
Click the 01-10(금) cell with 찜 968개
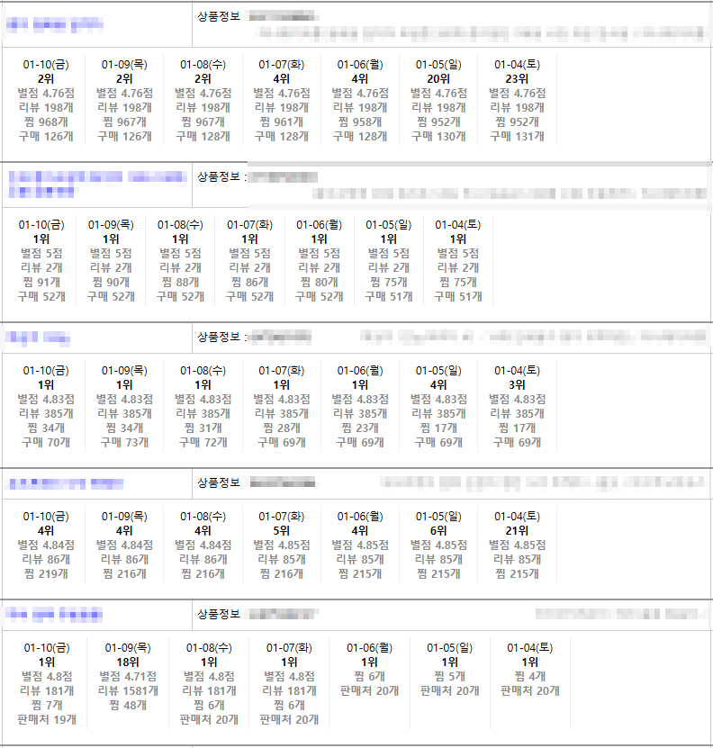click(x=46, y=100)
